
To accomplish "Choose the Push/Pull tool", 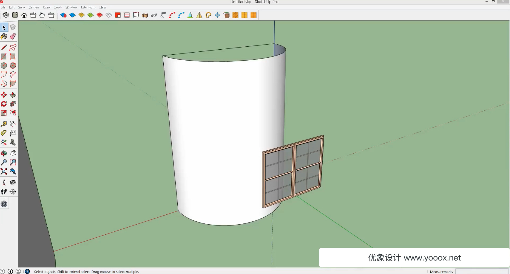I will tap(13, 95).
